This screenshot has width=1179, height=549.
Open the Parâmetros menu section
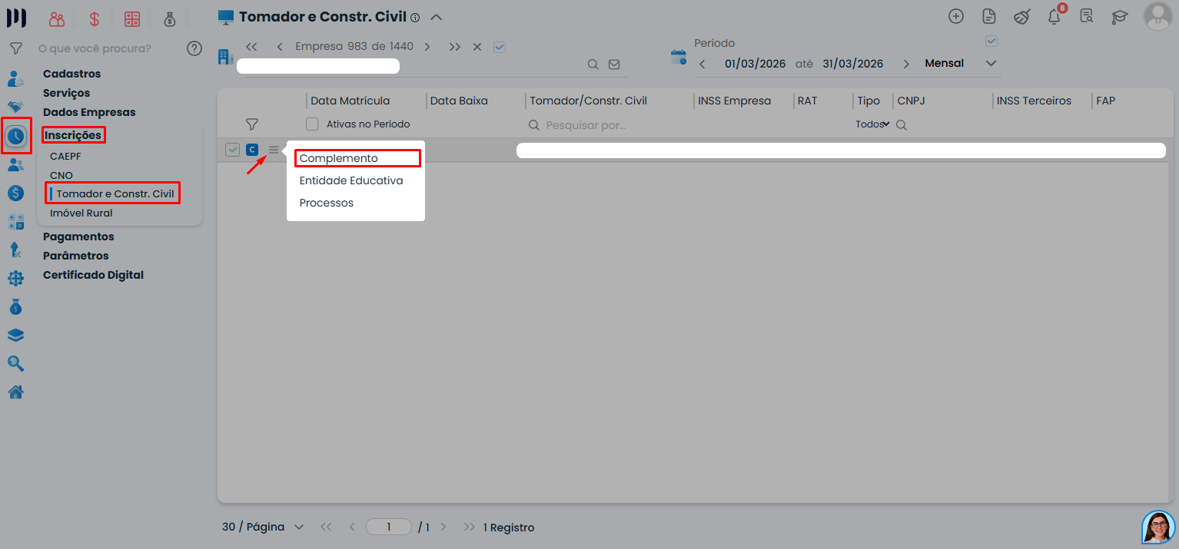76,256
